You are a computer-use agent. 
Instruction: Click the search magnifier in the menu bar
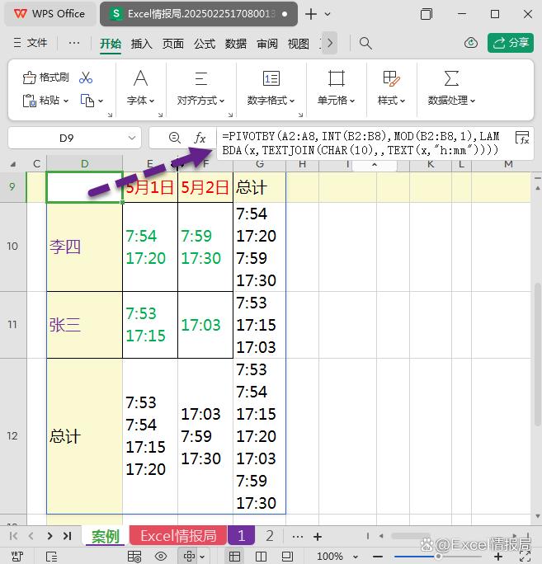click(365, 43)
